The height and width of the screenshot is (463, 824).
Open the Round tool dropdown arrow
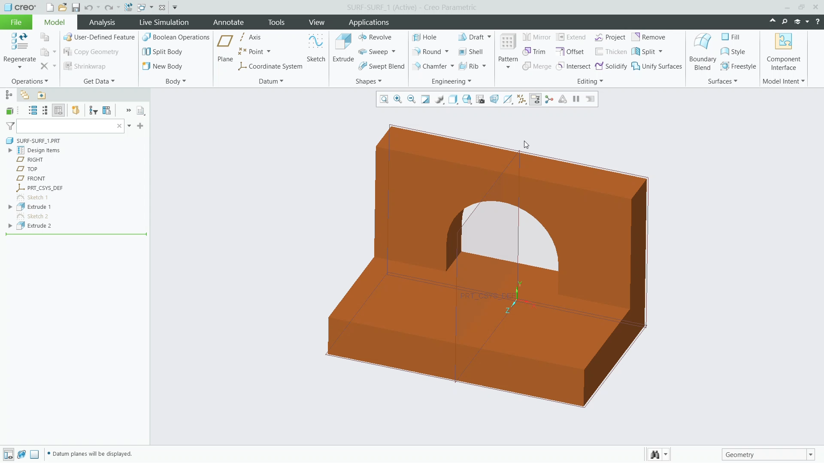point(447,52)
